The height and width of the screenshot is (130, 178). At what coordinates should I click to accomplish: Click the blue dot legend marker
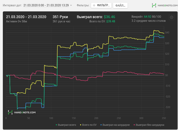click(x=101, y=125)
